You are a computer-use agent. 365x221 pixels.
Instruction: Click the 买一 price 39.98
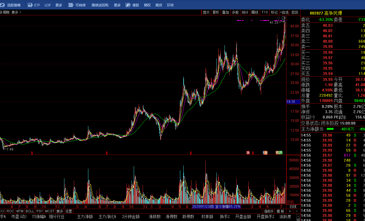pyautogui.click(x=328, y=52)
